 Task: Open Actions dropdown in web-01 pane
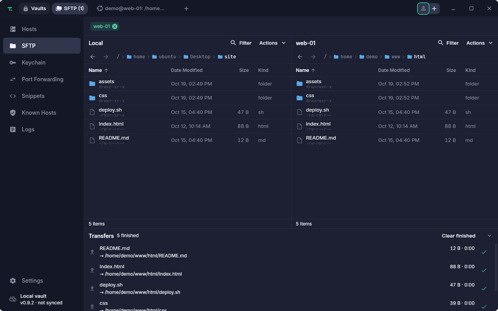click(x=479, y=43)
